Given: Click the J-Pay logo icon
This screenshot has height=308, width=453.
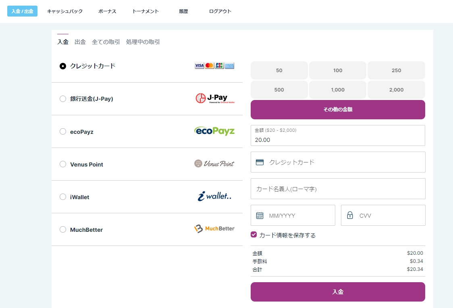Looking at the screenshot, I should pos(215,98).
